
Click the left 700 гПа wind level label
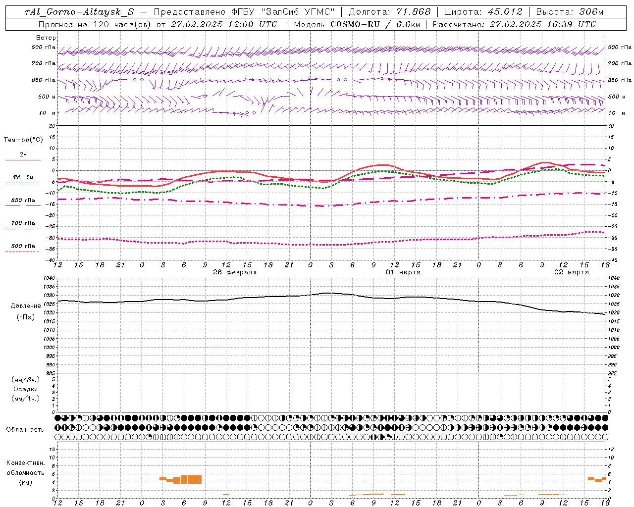[x=44, y=63]
